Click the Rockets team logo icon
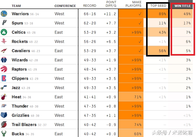The width and height of the screenshot is (196, 137). [4, 41]
